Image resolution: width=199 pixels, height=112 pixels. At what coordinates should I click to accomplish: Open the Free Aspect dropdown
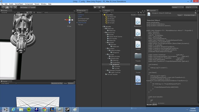tap(9, 83)
